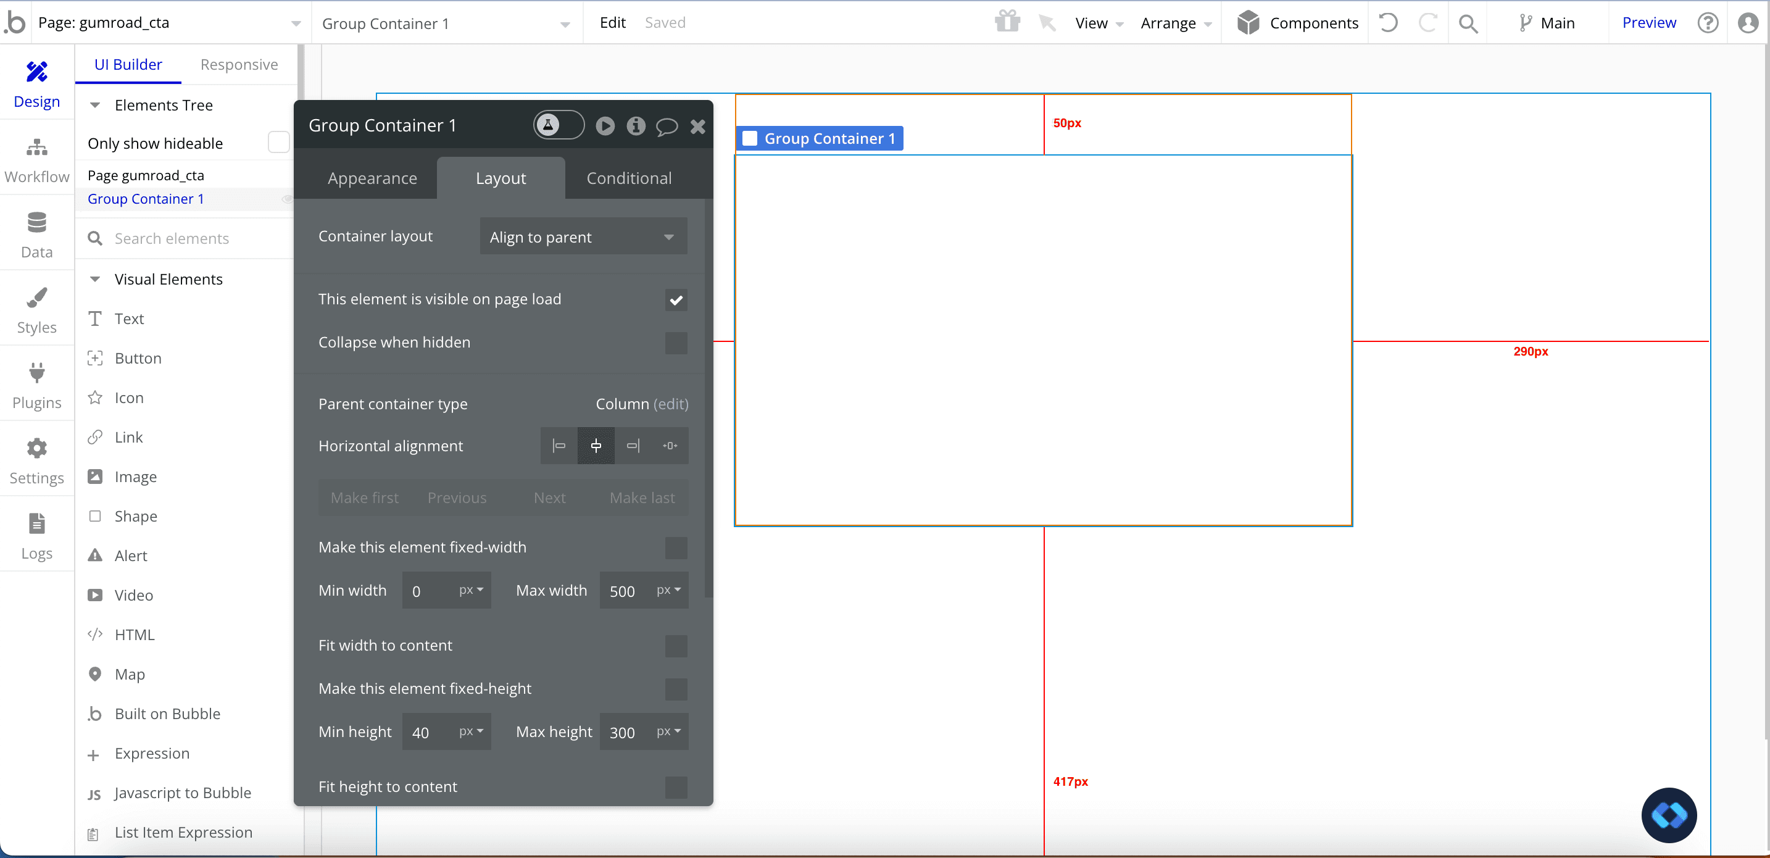Click the gift icon in top bar
The width and height of the screenshot is (1770, 858).
coord(1007,22)
